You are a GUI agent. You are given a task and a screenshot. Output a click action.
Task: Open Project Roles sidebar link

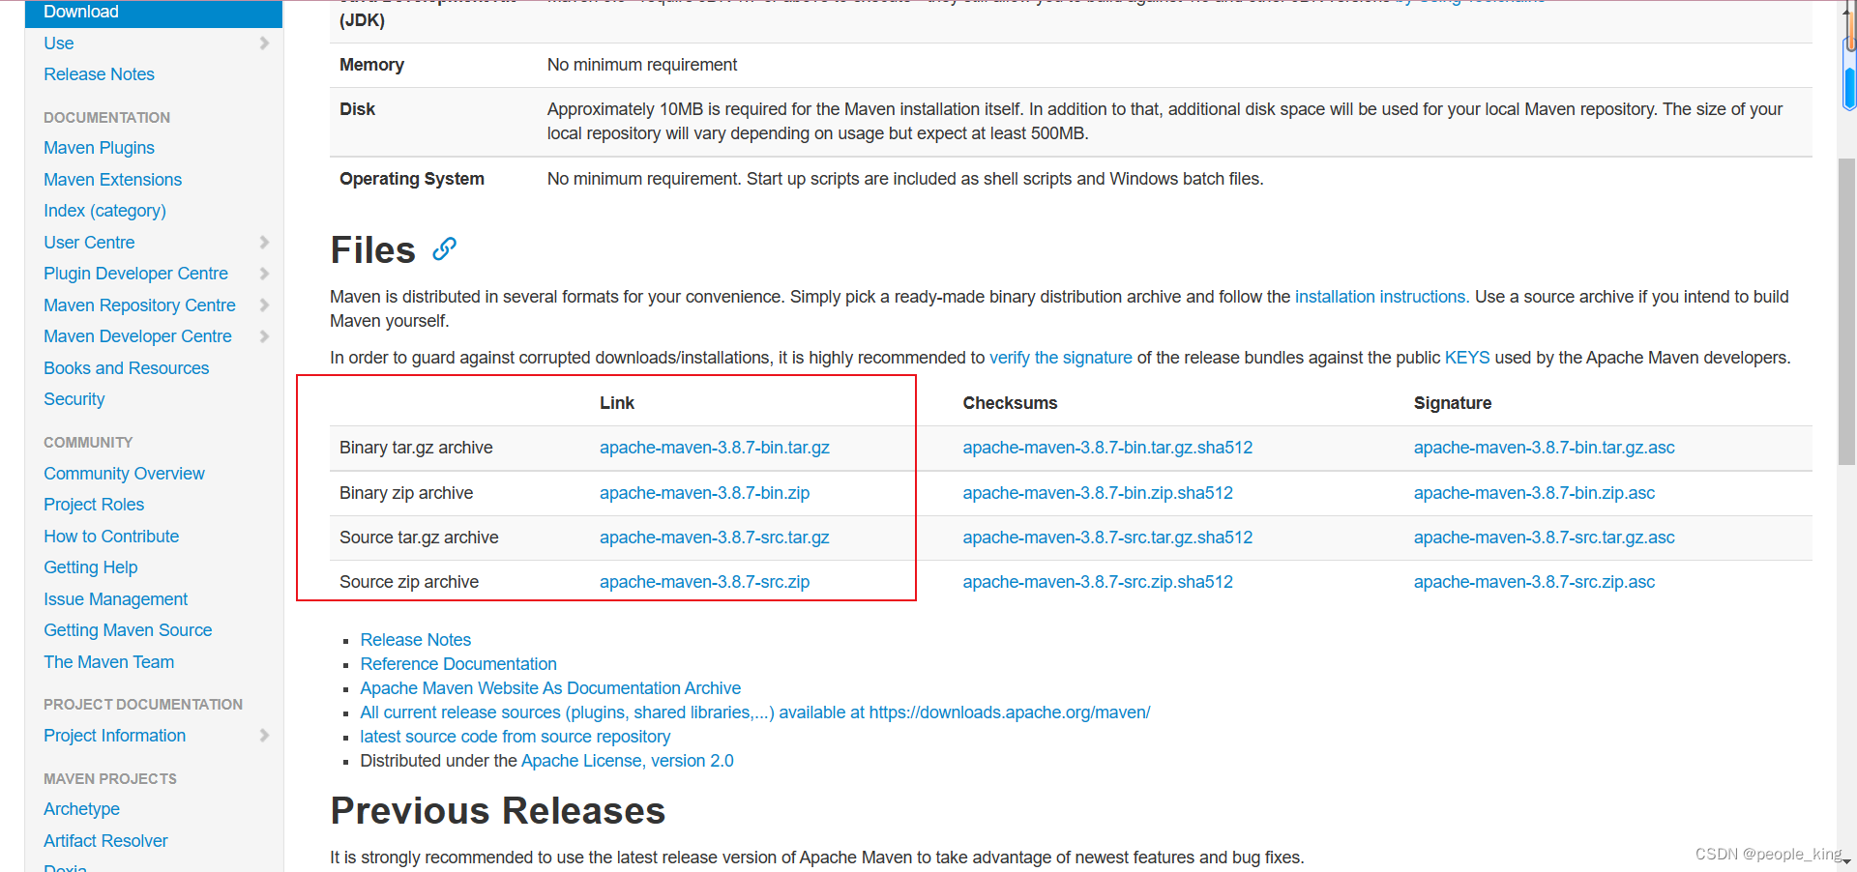point(94,505)
